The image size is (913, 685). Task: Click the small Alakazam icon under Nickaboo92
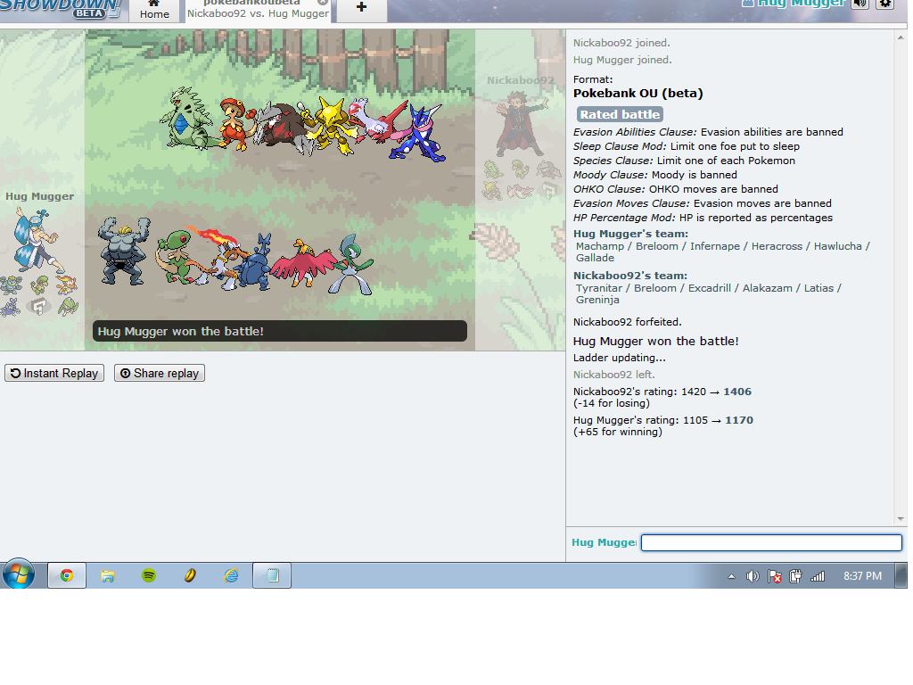click(x=492, y=191)
